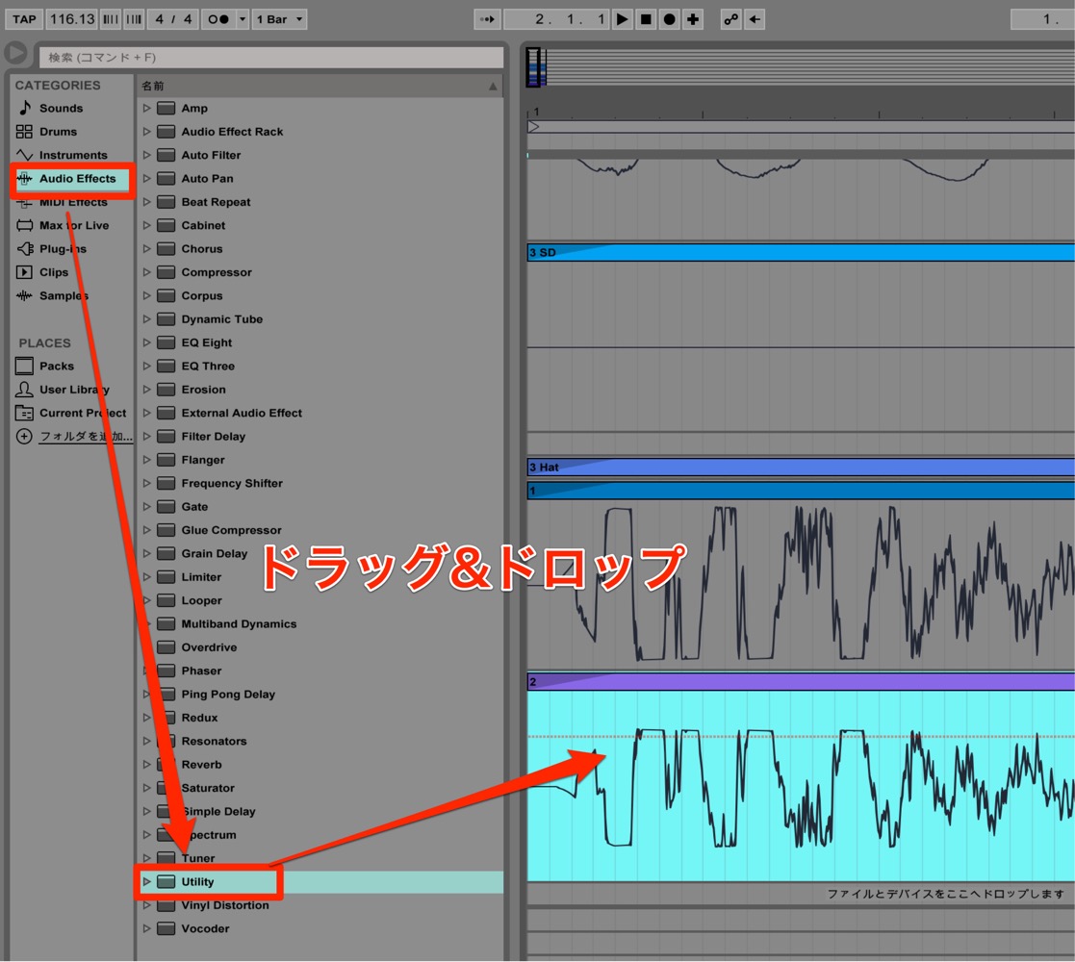Image resolution: width=1075 pixels, height=962 pixels.
Task: Toggle the Follow playback button
Action: [x=487, y=19]
